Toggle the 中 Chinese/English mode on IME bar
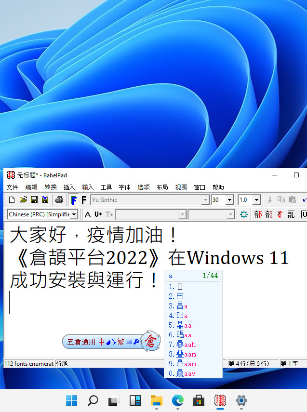307x412 pixels. pyautogui.click(x=102, y=342)
